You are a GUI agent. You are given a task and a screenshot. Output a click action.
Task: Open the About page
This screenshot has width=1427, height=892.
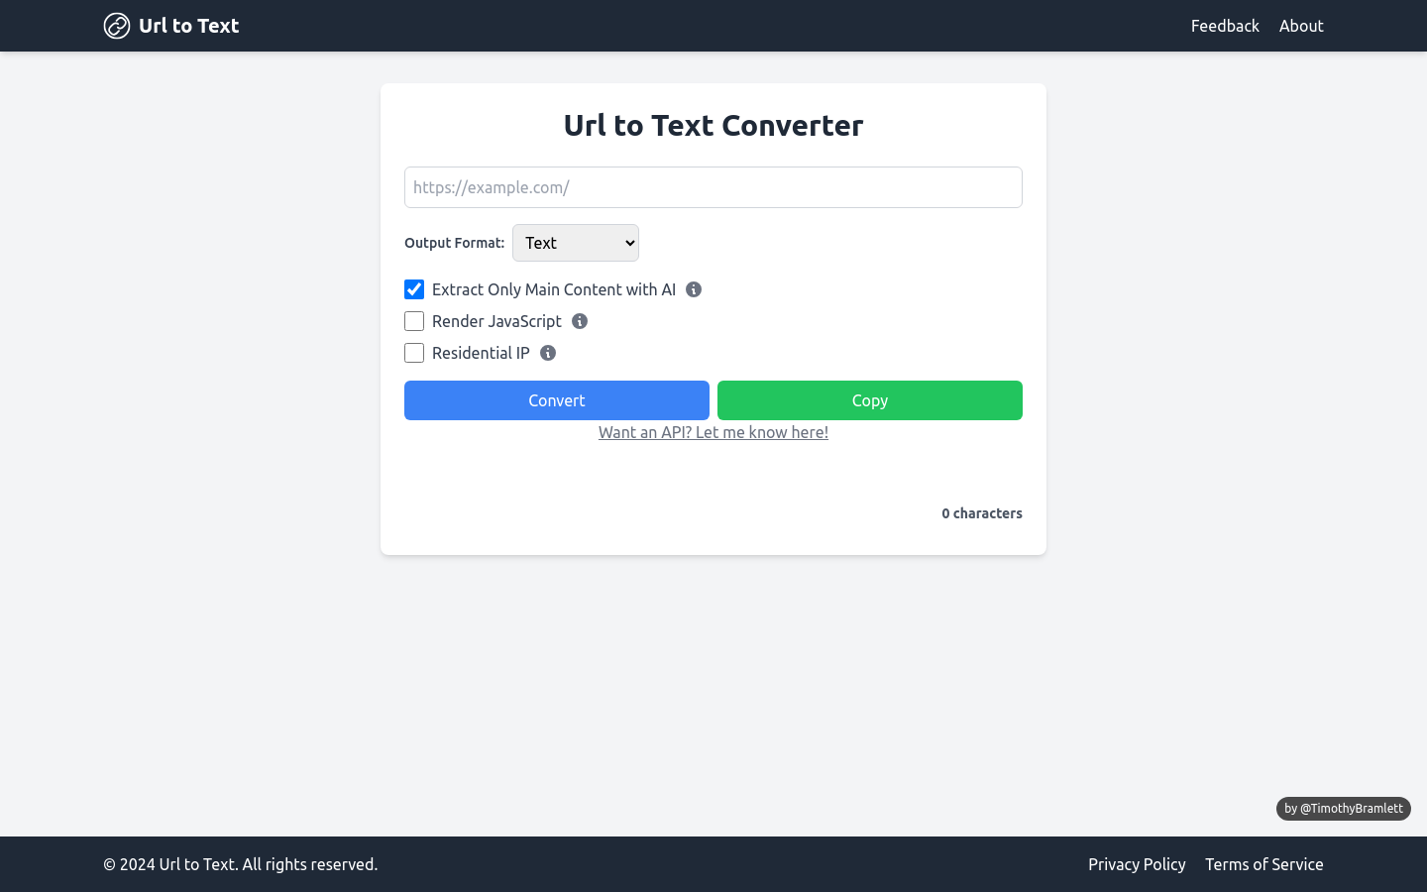point(1301,26)
